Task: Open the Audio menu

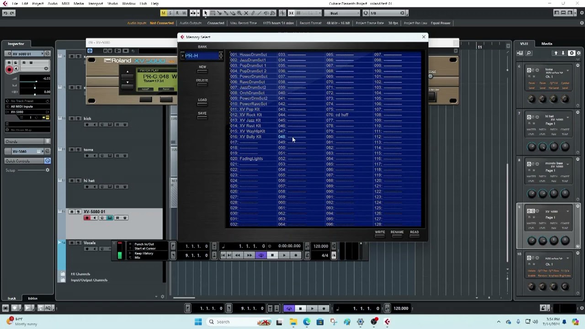Action: tap(53, 4)
